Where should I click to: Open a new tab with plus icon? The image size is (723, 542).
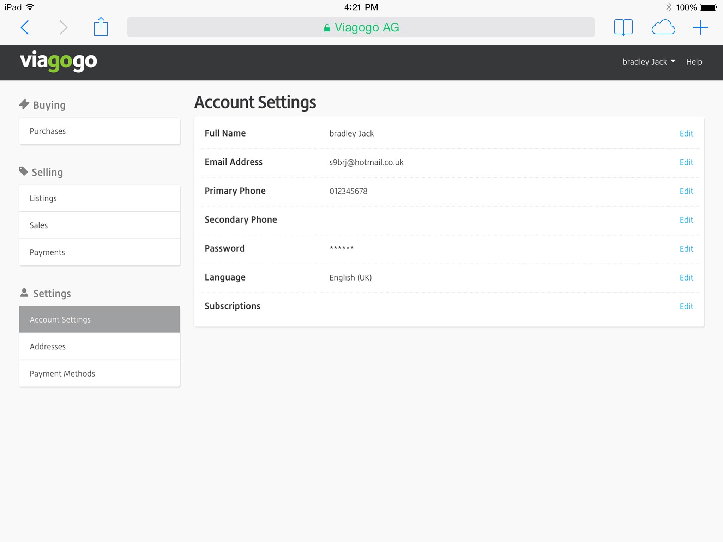pos(700,27)
